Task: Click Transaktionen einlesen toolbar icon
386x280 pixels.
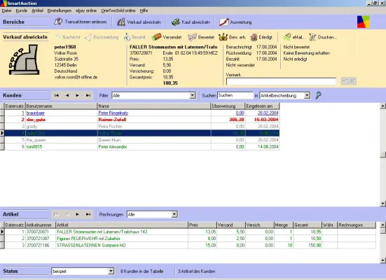Action: 58,22
